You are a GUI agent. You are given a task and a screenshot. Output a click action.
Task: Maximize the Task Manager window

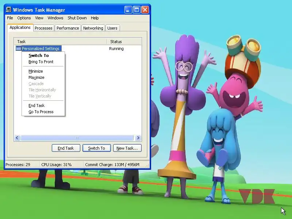[137, 10]
